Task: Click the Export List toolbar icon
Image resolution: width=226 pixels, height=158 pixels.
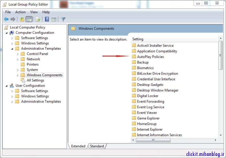Action: (x=38, y=19)
